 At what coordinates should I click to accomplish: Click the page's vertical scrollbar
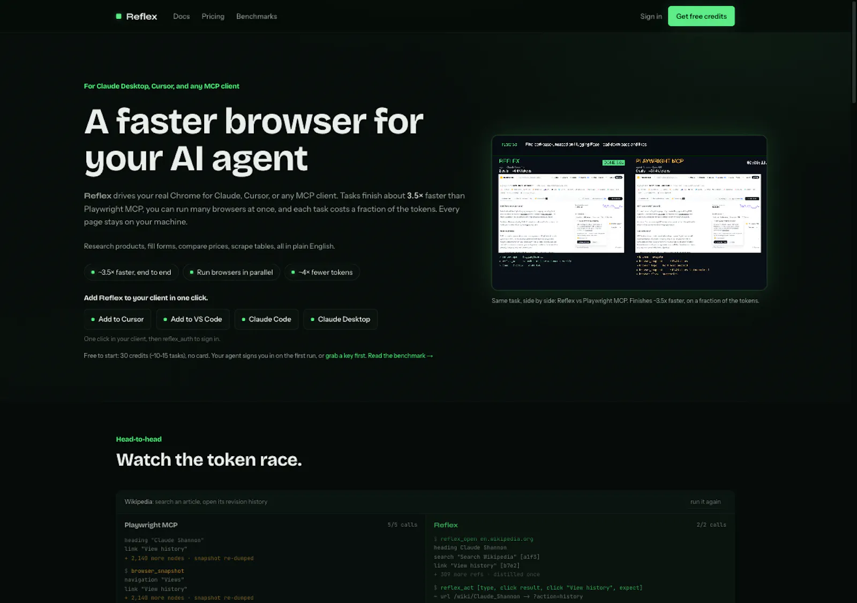point(854,52)
